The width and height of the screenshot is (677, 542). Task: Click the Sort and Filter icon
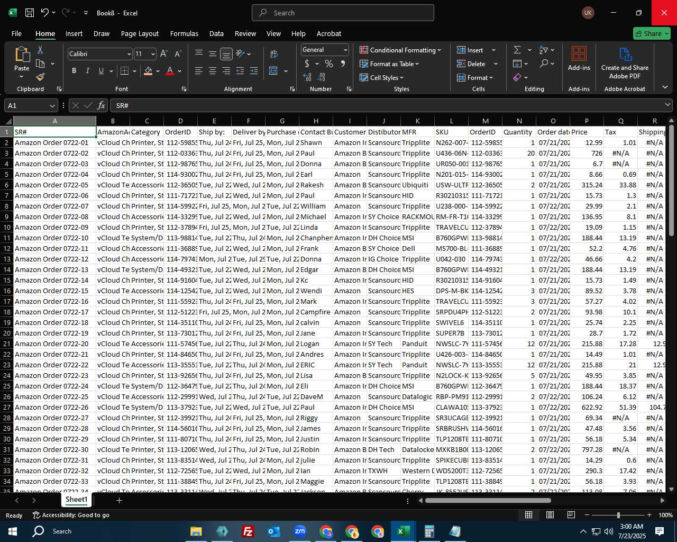tap(544, 50)
